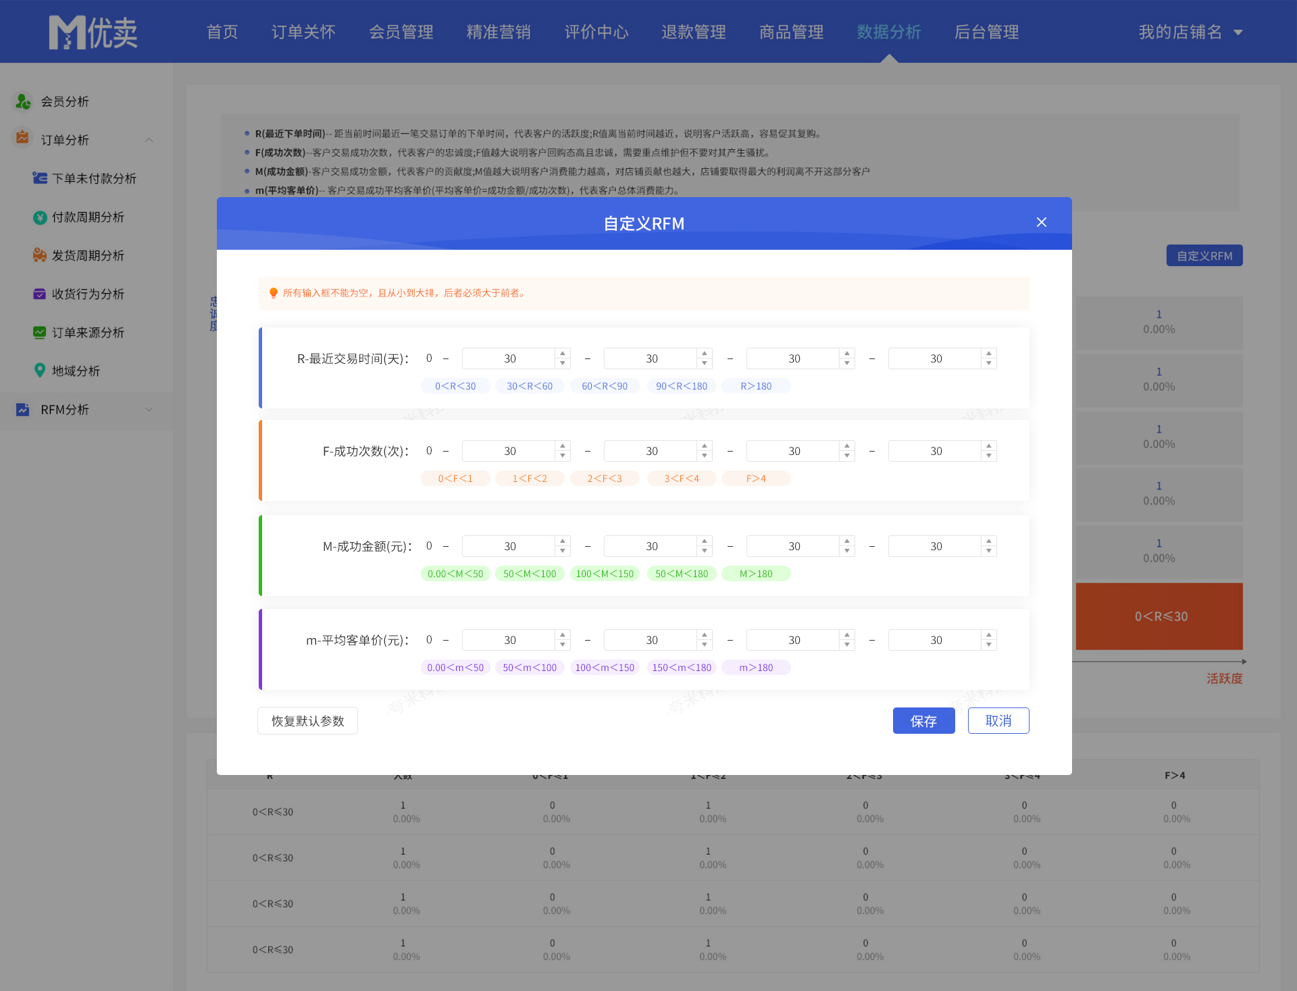Click the first m-平均客单价 input field
Viewport: 1297px width, 991px height.
tap(509, 640)
